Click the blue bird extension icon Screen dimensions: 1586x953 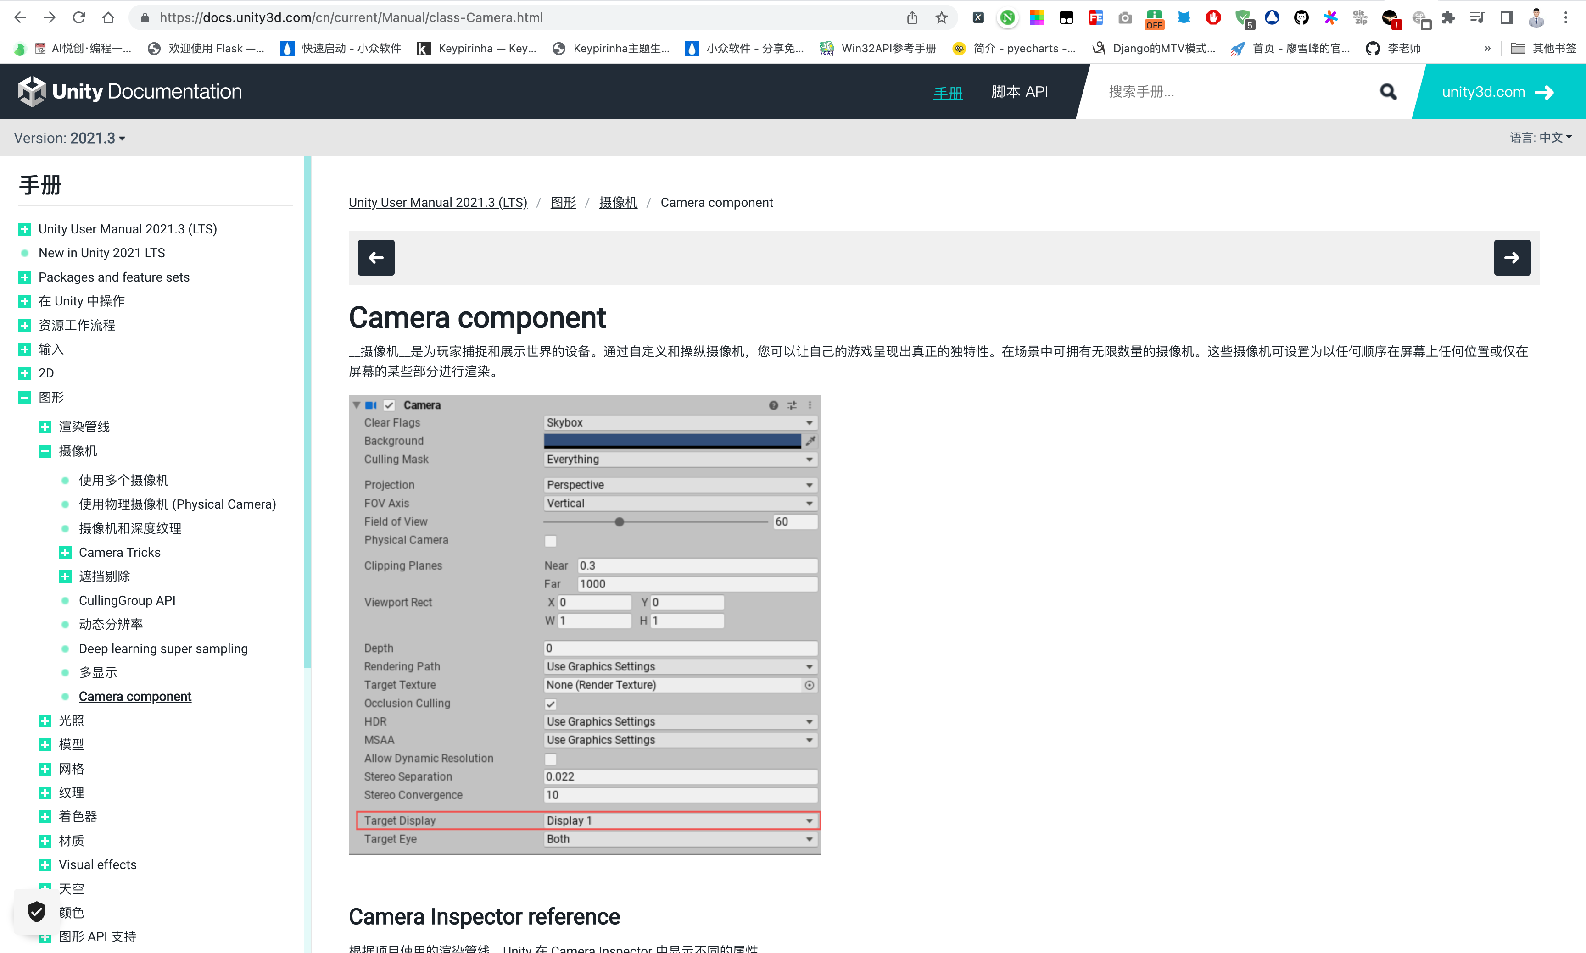[x=1184, y=17]
